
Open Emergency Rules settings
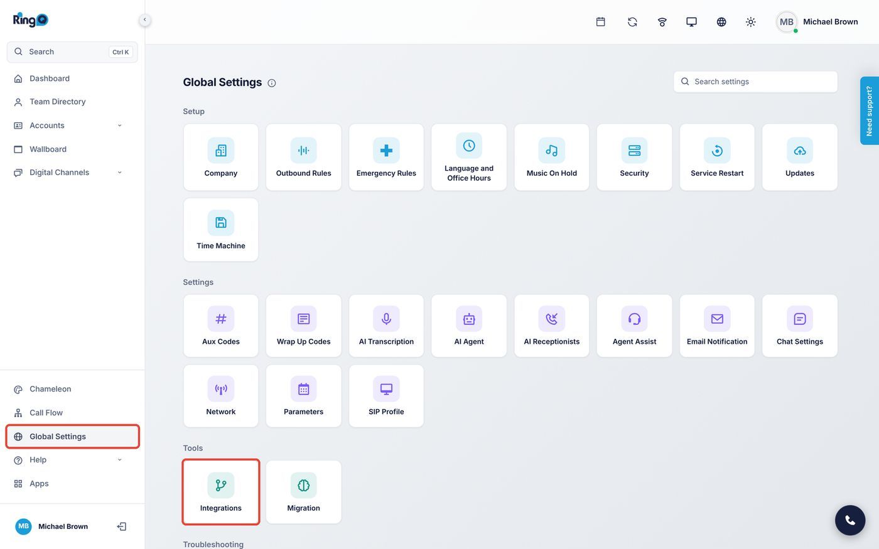386,157
